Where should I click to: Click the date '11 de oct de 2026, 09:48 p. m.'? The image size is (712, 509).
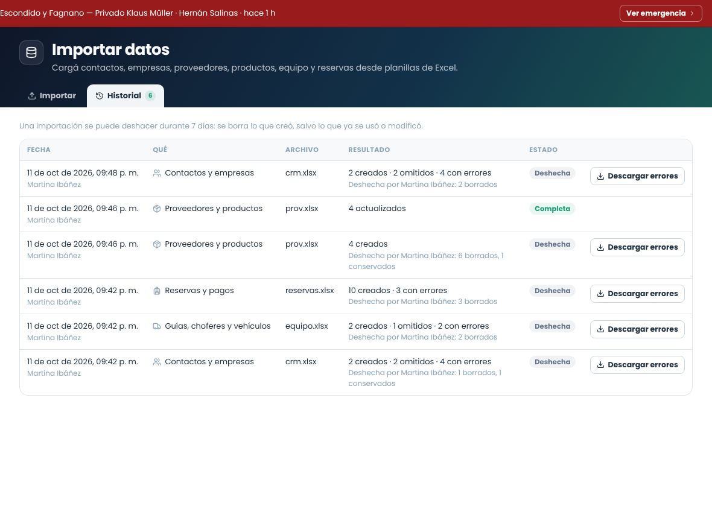click(83, 173)
